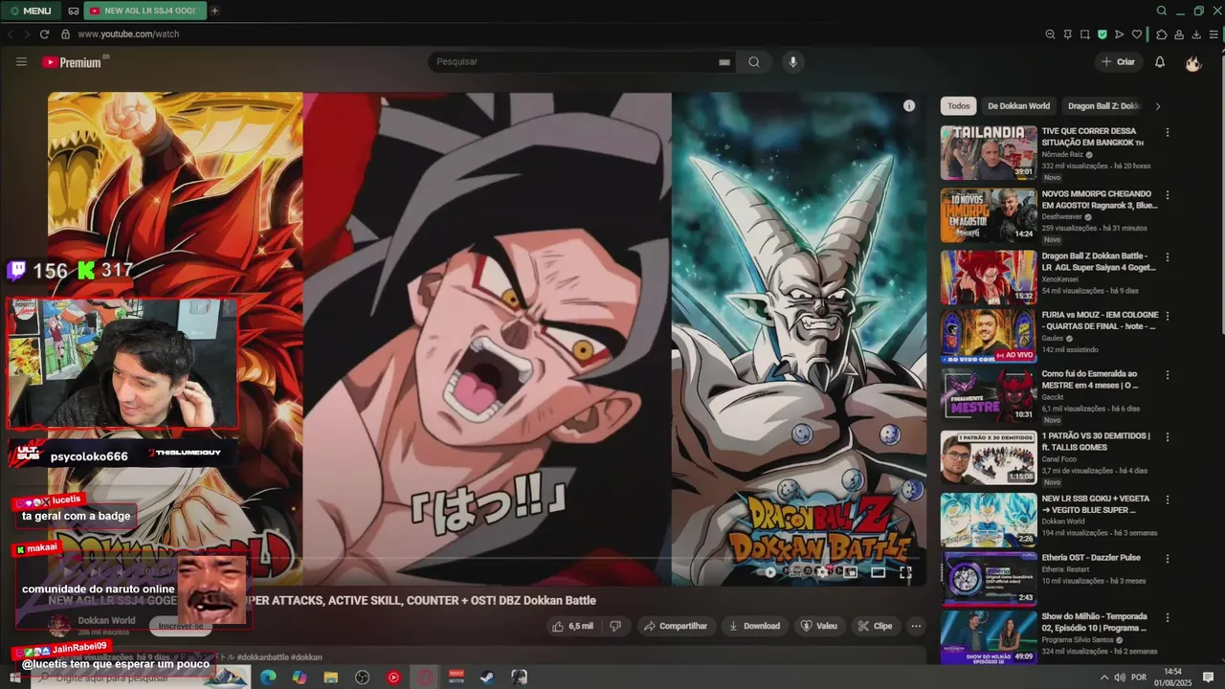Open options for XenoKensei Dokkan Battle video
Screen dimensions: 1225x689
pos(1168,256)
